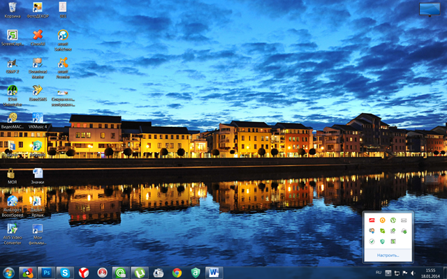Open Yandex browser taskbar icon
Viewport: 447px width, 279px height.
[84, 272]
